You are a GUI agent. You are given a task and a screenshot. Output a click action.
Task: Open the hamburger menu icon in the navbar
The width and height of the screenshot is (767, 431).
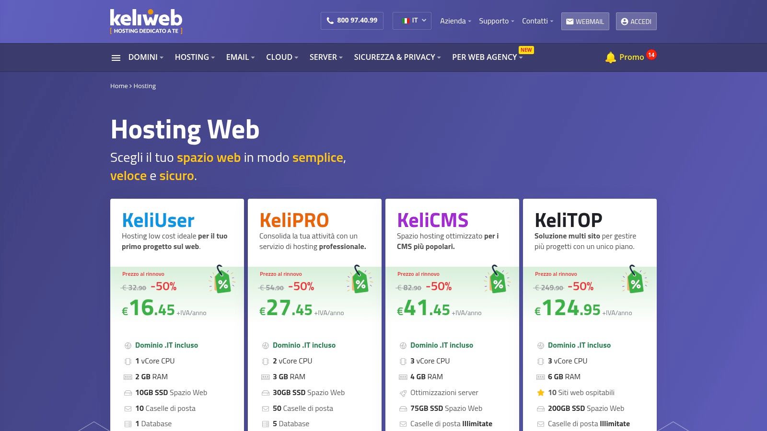pos(116,57)
